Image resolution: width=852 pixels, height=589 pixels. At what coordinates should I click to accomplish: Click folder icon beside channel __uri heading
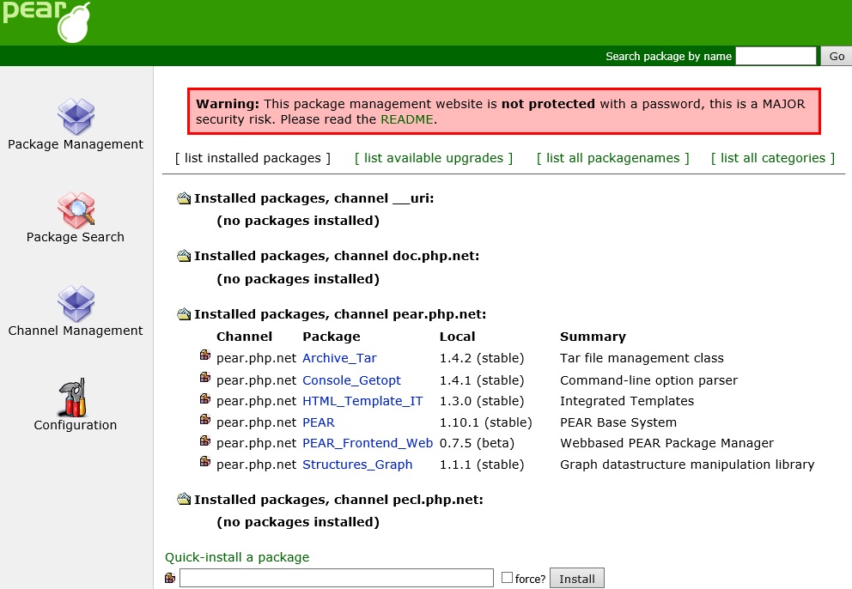184,198
